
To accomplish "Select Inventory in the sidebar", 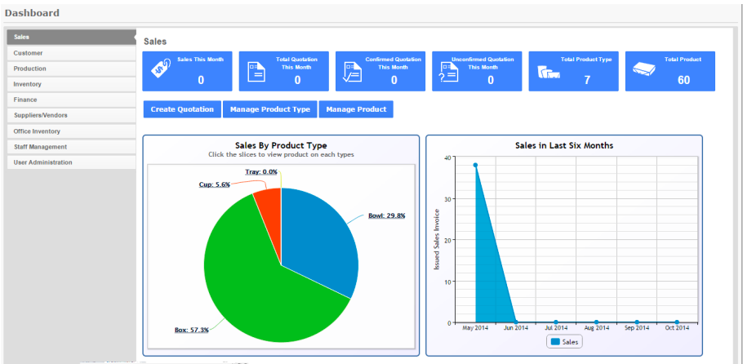I will point(70,84).
